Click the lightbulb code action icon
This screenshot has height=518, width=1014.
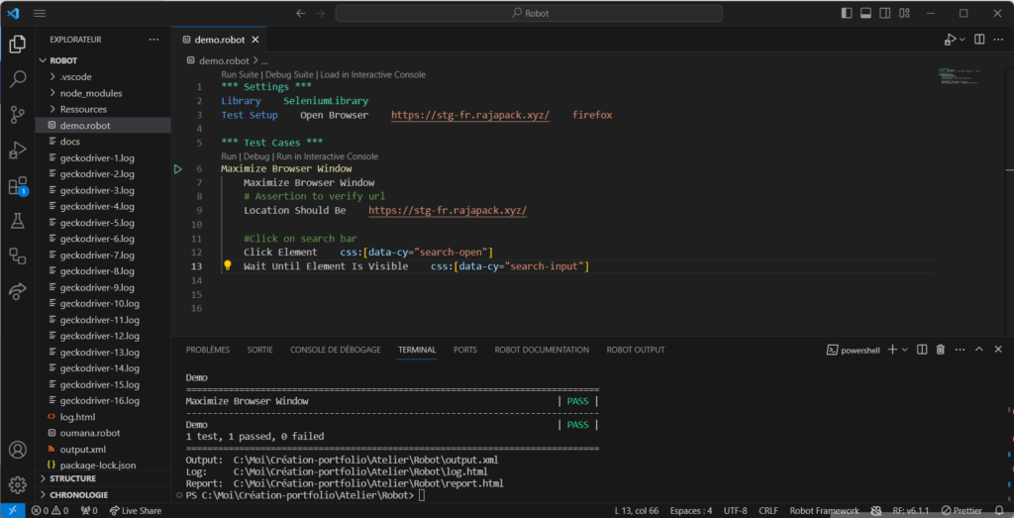[227, 266]
